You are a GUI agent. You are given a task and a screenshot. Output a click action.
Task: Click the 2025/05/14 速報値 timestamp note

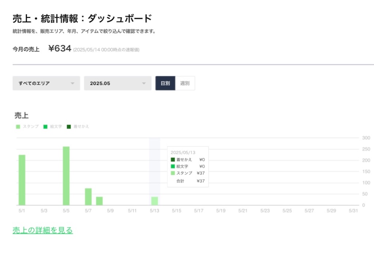click(x=106, y=50)
